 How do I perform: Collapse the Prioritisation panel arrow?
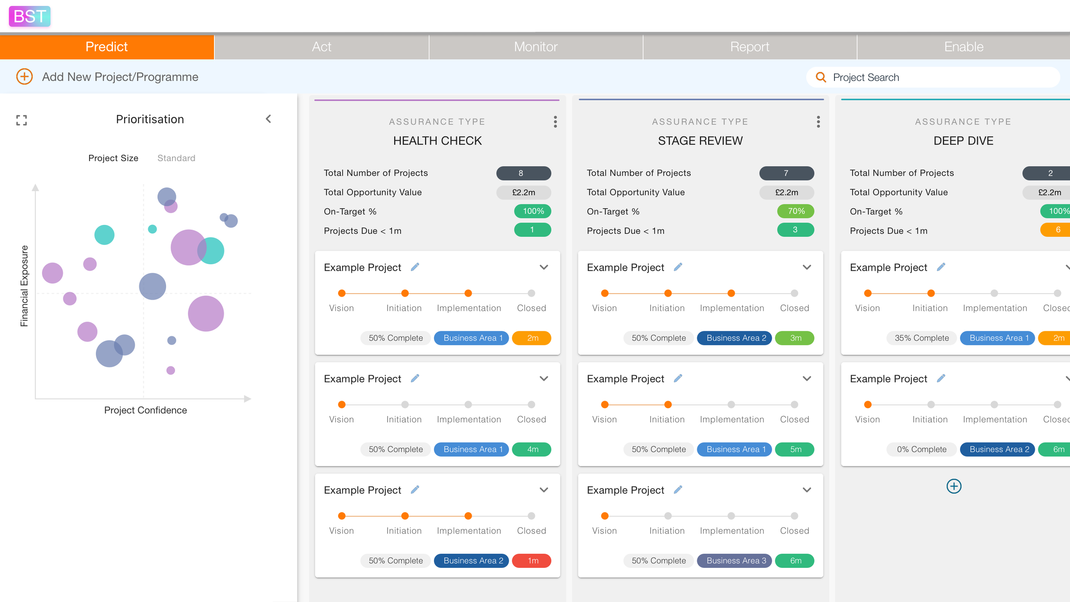coord(268,119)
